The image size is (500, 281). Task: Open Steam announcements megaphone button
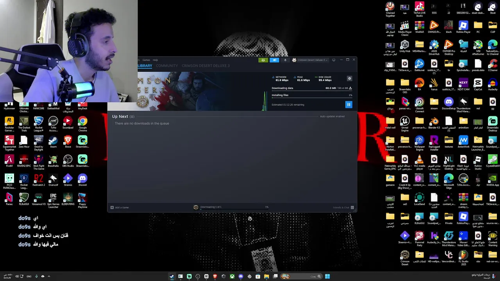pos(275,60)
